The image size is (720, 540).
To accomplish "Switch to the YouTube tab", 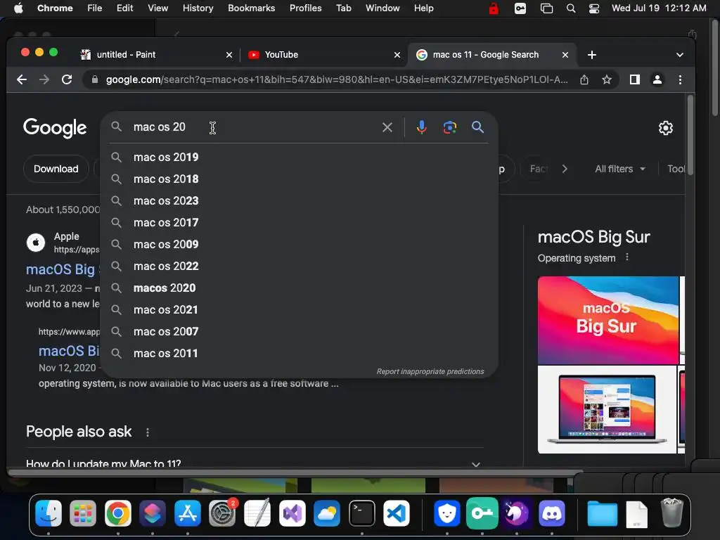I will pos(324,55).
